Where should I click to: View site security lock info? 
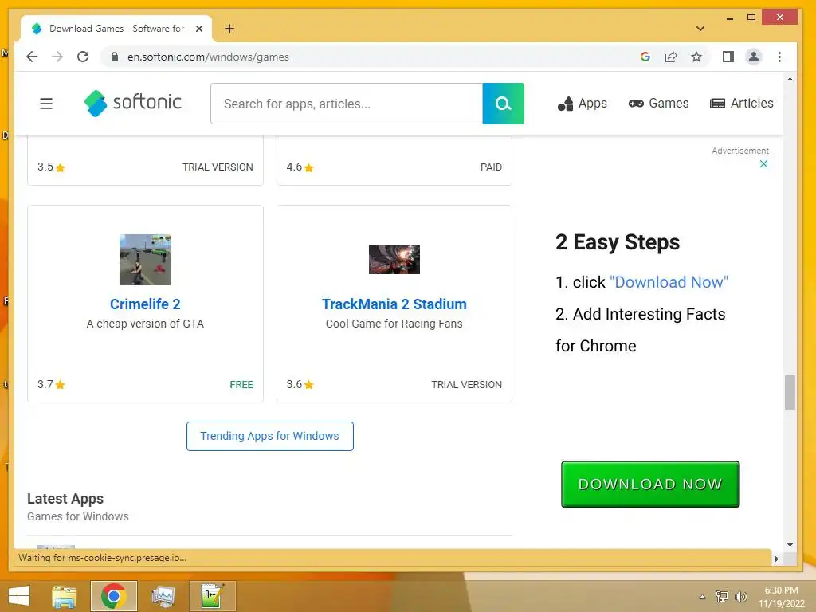point(115,57)
